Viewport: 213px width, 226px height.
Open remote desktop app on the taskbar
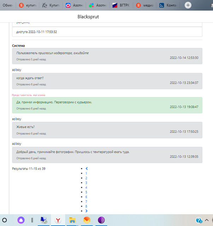click(x=43, y=220)
